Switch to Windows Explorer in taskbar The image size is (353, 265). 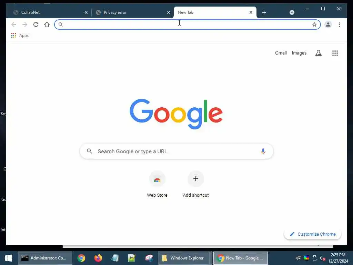(x=184, y=258)
